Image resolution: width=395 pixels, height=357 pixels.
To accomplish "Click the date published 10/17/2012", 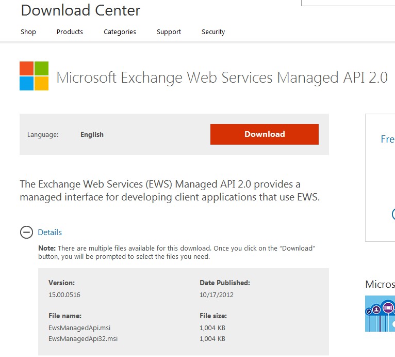I will pos(217,295).
